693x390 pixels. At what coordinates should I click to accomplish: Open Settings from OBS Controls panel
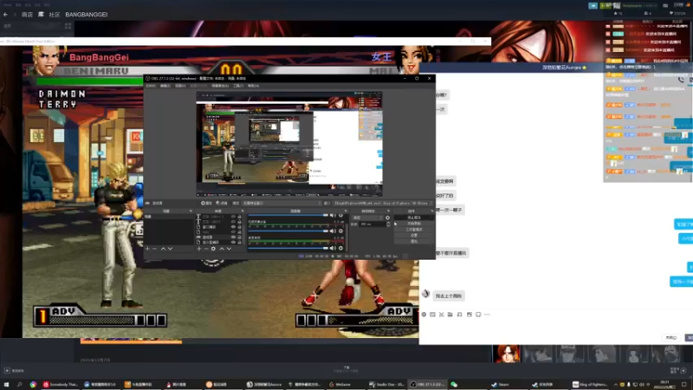click(412, 235)
